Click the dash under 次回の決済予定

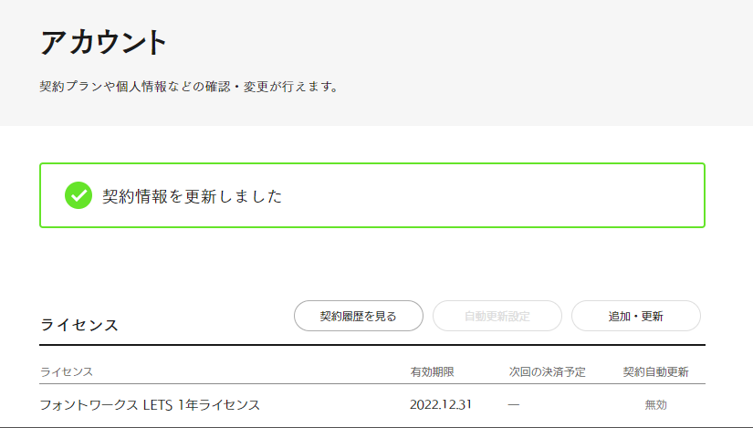(514, 404)
